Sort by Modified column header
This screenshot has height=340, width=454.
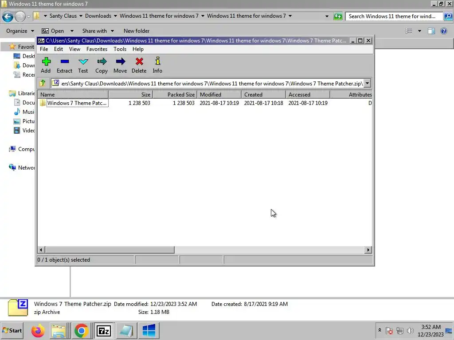pos(219,95)
